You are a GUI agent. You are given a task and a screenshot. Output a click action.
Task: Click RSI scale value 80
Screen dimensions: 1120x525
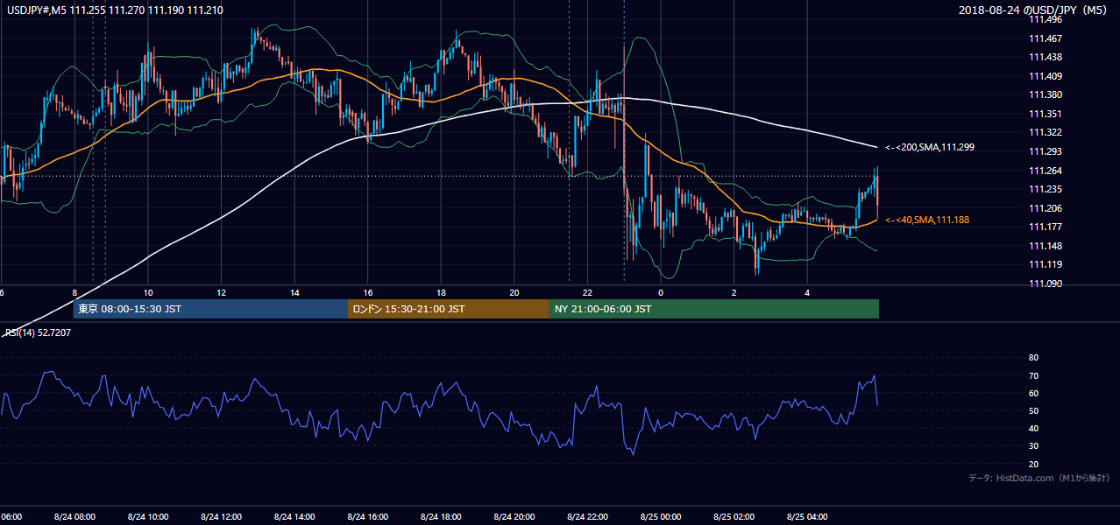click(x=1033, y=358)
